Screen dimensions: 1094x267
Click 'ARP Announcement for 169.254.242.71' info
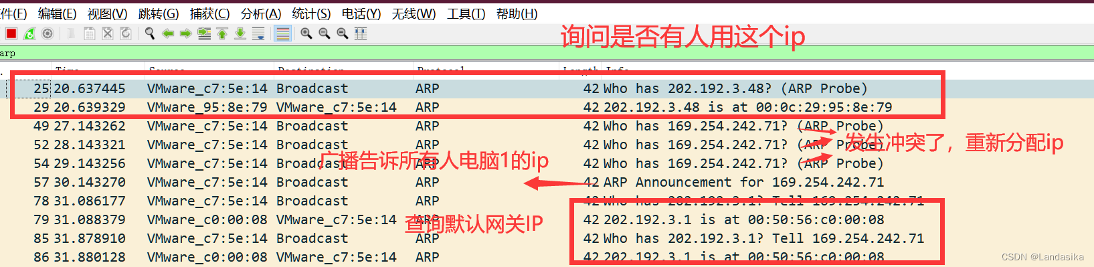[x=744, y=182]
